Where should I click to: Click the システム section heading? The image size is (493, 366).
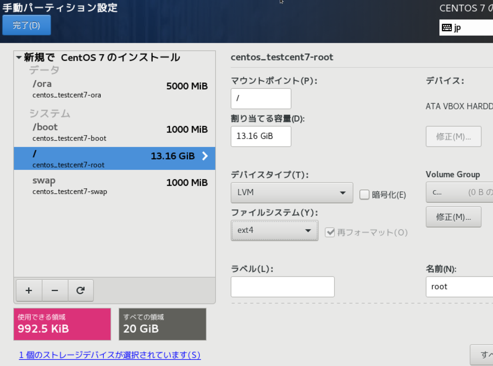pyautogui.click(x=49, y=113)
